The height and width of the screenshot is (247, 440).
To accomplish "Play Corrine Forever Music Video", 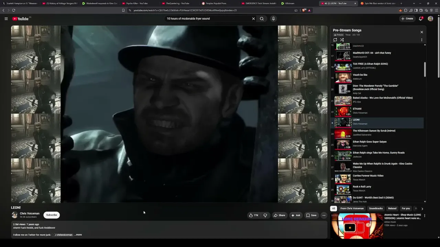I will 377,178.
